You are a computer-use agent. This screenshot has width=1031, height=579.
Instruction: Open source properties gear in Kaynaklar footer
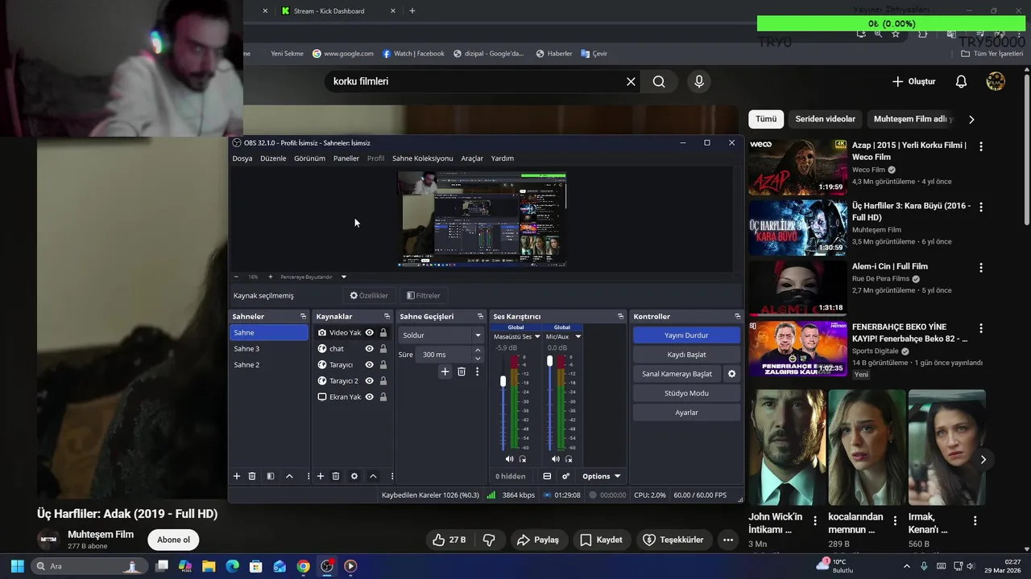click(x=354, y=476)
